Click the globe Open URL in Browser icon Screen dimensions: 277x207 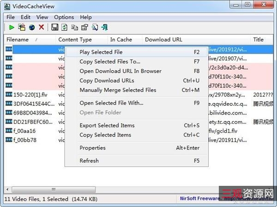click(31, 28)
